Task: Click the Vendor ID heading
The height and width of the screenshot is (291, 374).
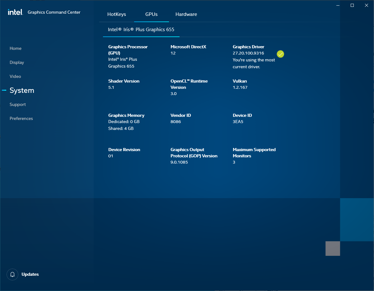Action: point(181,115)
